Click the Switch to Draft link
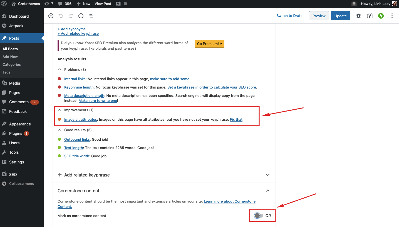The height and width of the screenshot is (227, 399). pyautogui.click(x=289, y=16)
